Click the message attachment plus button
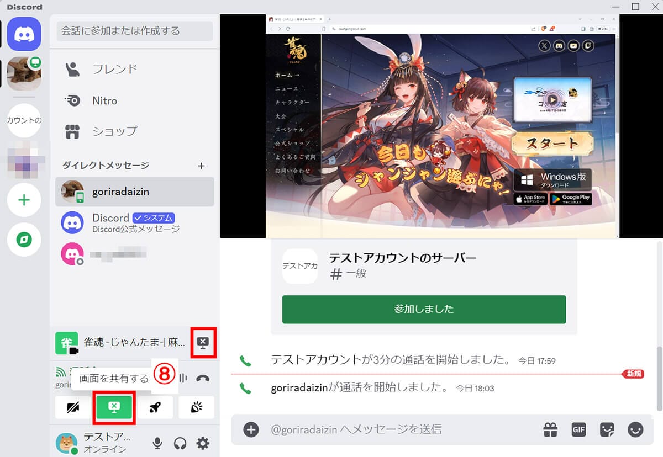The height and width of the screenshot is (457, 663). 251,429
